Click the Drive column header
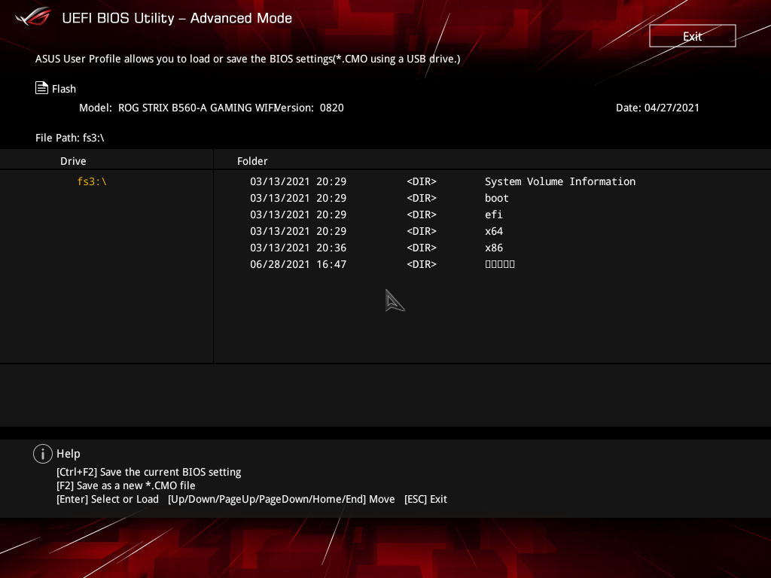This screenshot has width=771, height=578. (73, 161)
